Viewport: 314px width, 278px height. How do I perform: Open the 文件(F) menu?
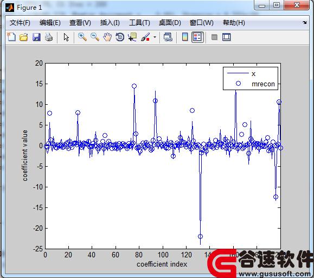tap(20, 23)
